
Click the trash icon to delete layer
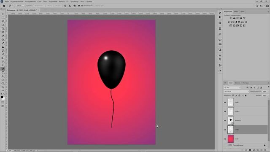(x=265, y=150)
